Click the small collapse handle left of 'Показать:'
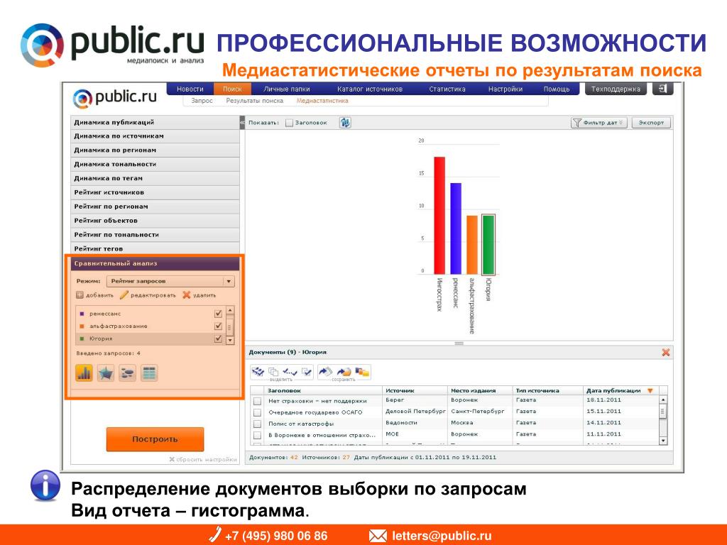Screen dimensions: 727x545 [242, 122]
